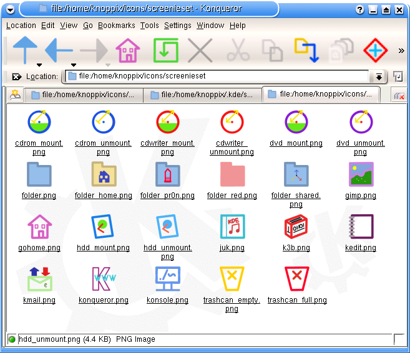Expand the Up button history dropdown arrow
Viewport: 410px width, 353px height.
pos(39,65)
